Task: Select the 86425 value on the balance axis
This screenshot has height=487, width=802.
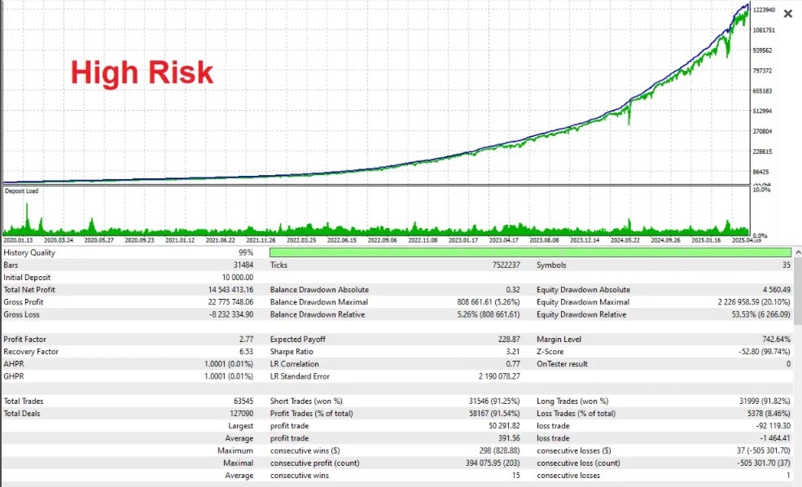Action: pyautogui.click(x=761, y=172)
